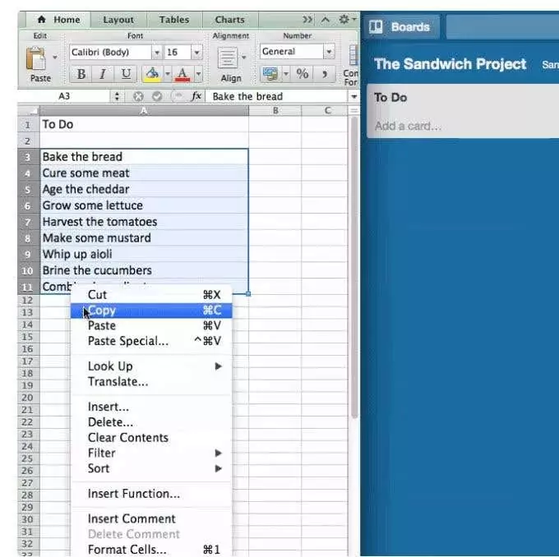This screenshot has width=559, height=557.
Task: Show more ribbon tabs with double chevron
Action: click(x=307, y=20)
